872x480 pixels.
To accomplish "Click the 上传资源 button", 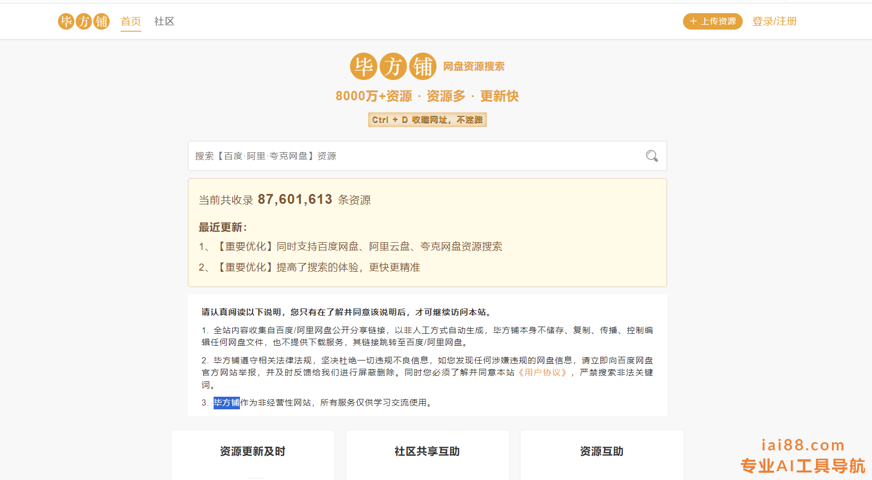I will pos(713,21).
